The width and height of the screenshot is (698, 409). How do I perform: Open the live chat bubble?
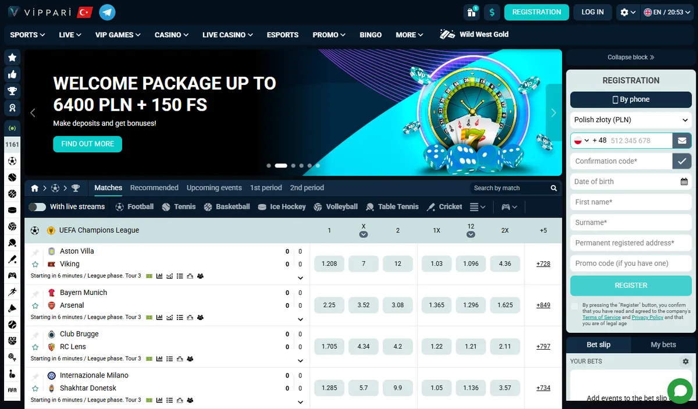point(679,390)
